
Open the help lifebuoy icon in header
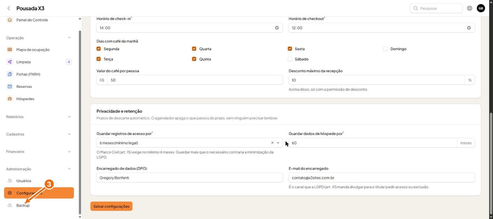click(x=469, y=8)
